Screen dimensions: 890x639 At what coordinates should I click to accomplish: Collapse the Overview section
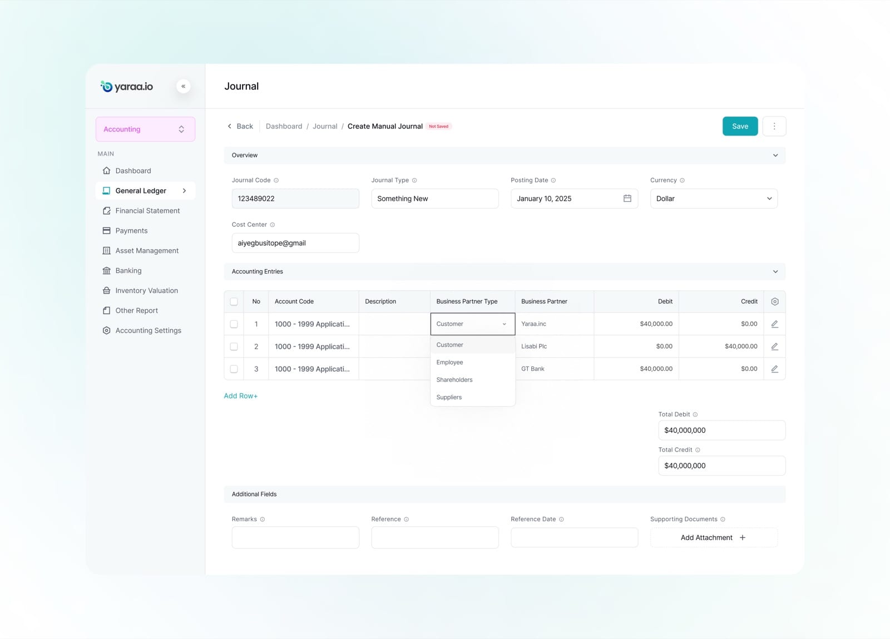(x=775, y=155)
